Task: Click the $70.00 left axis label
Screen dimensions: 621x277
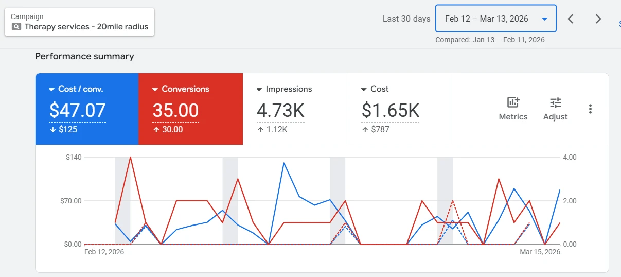Action: click(x=71, y=201)
